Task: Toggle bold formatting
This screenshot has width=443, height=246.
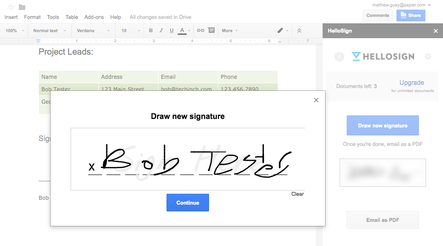Action: pyautogui.click(x=151, y=31)
